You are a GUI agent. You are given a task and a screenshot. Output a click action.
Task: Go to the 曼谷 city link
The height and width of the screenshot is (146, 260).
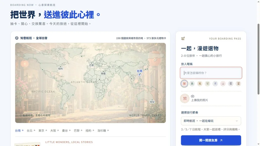coord(66,131)
